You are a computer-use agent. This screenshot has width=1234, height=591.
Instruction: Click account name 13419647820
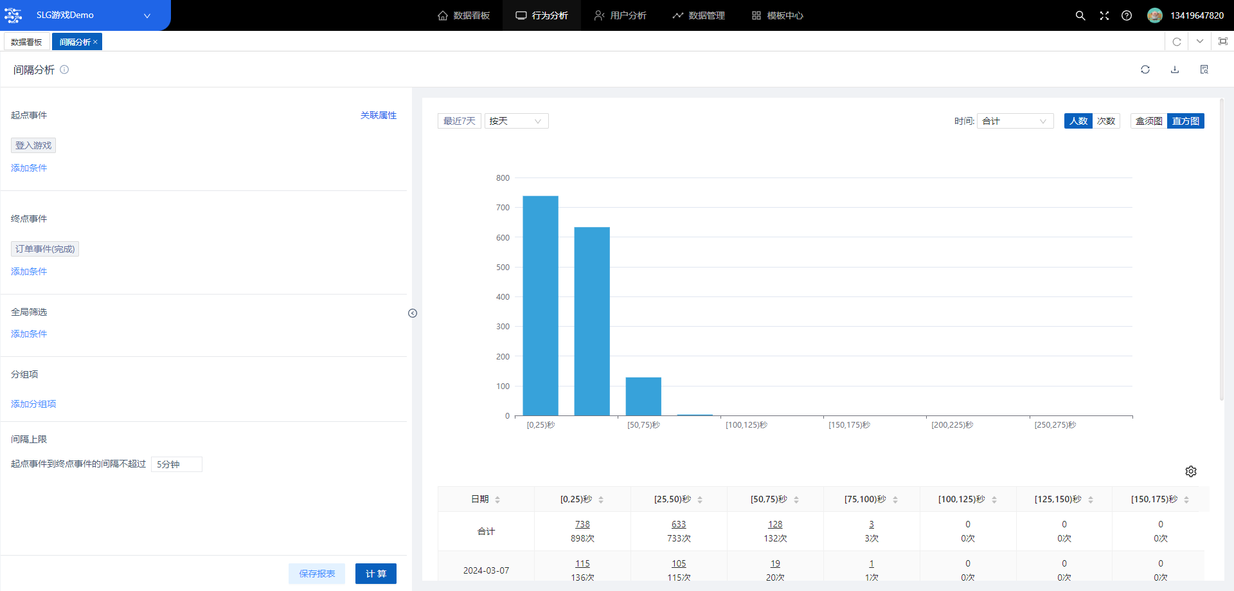pyautogui.click(x=1197, y=15)
